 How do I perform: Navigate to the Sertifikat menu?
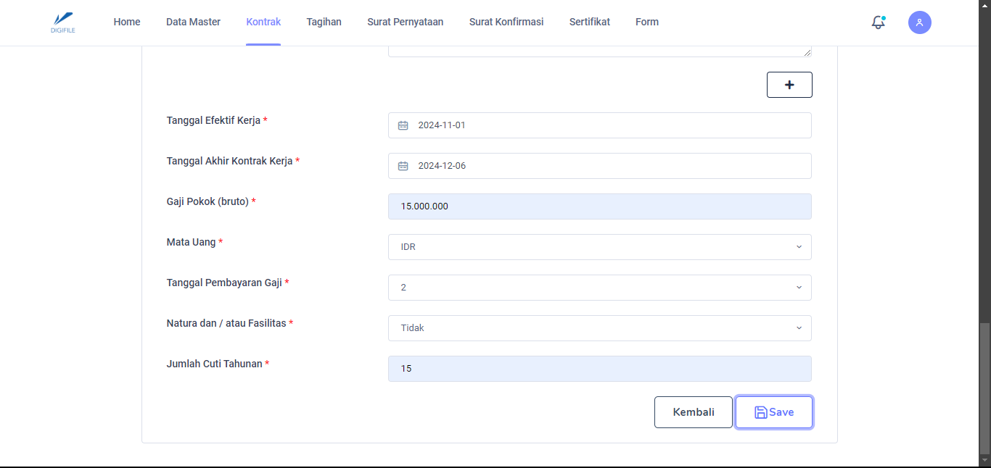[x=589, y=22]
